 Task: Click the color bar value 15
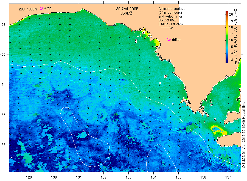[x=231, y=47]
